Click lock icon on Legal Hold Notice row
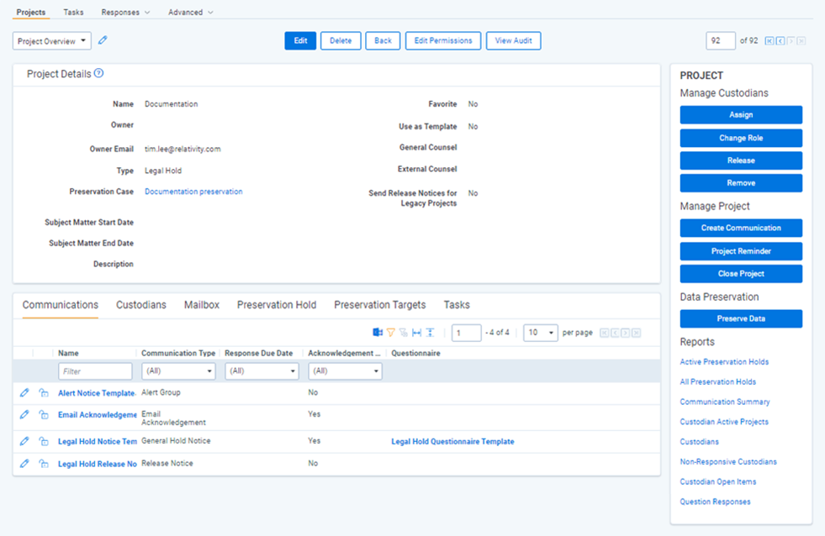Image resolution: width=825 pixels, height=536 pixels. [x=44, y=441]
